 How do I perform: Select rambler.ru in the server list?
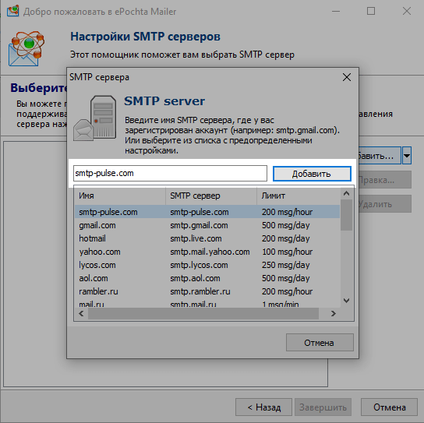tap(98, 291)
